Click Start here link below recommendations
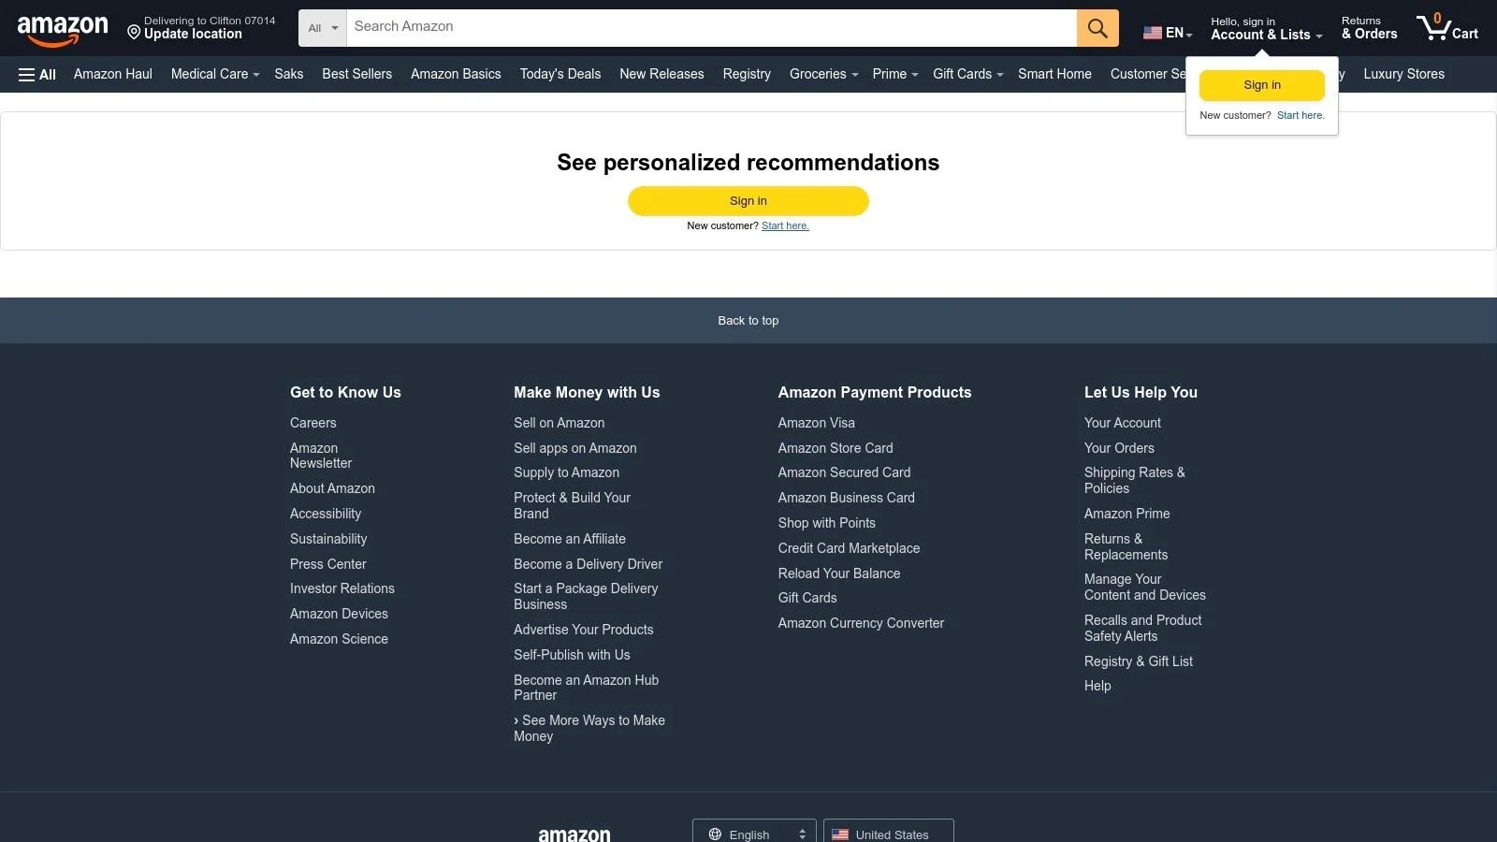Image resolution: width=1497 pixels, height=842 pixels. tap(785, 225)
